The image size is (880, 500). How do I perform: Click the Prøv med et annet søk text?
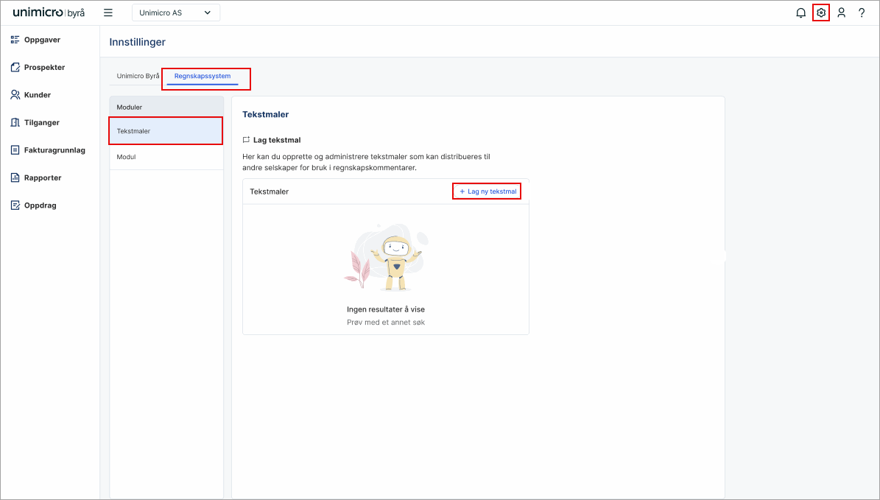tap(386, 322)
